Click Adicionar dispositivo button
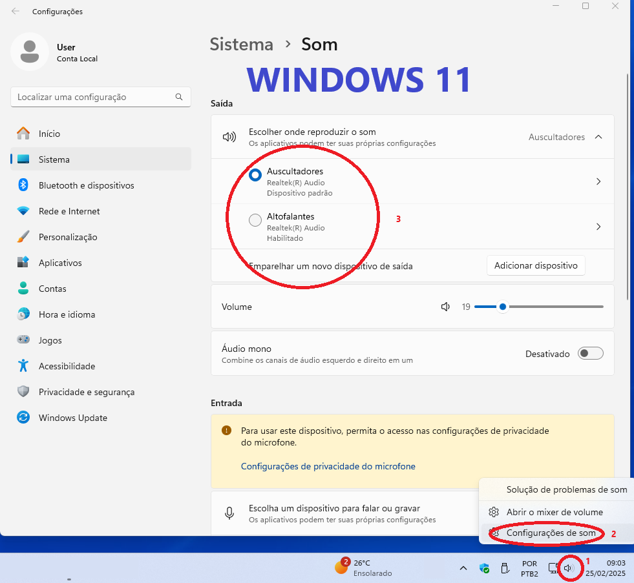 pyautogui.click(x=536, y=265)
